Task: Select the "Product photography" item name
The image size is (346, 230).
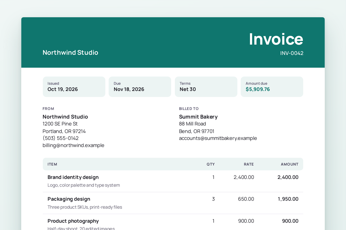Action: point(73,221)
